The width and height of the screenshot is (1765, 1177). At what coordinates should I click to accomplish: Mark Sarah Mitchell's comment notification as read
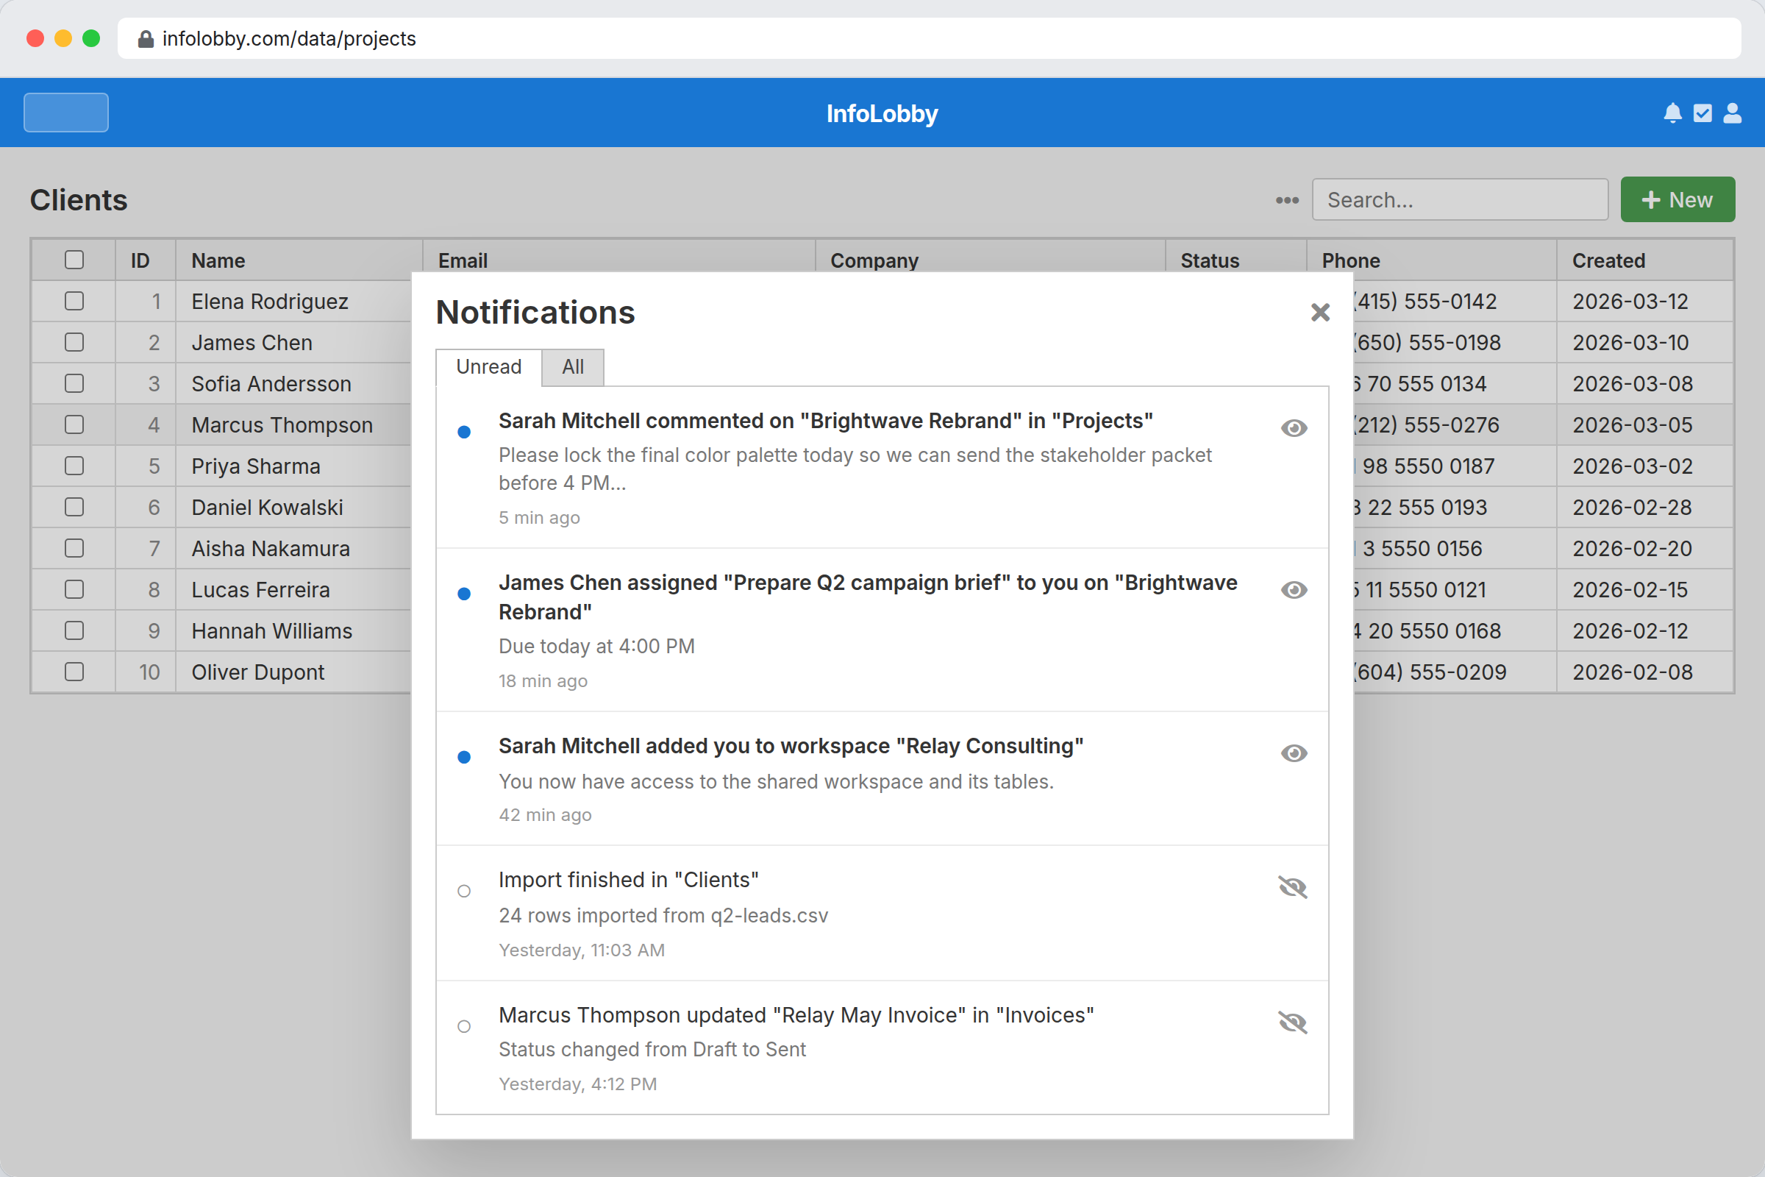[x=1294, y=428]
